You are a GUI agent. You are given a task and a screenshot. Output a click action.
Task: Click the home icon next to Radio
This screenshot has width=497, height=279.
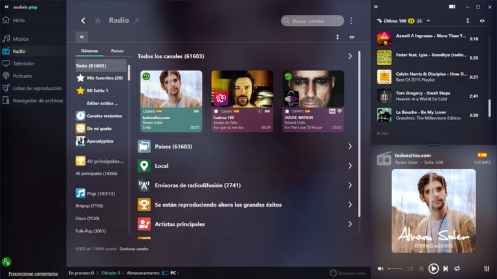(x=98, y=21)
